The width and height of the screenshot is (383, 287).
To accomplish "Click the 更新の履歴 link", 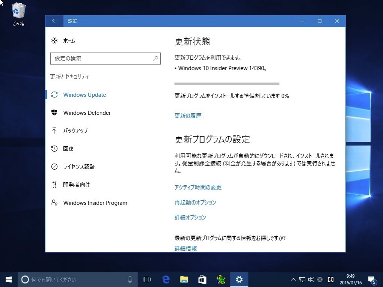I will [188, 116].
